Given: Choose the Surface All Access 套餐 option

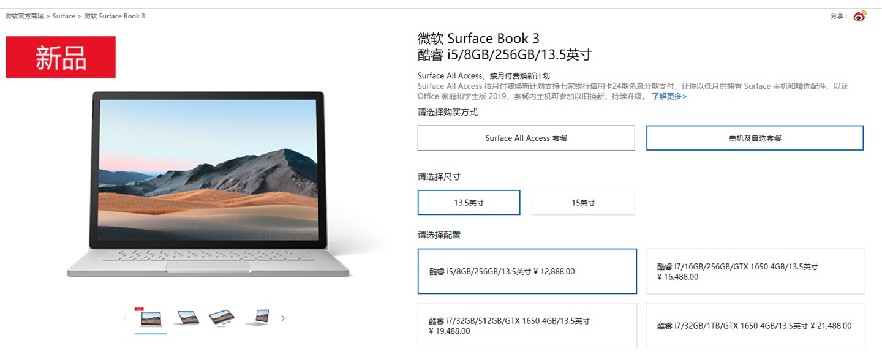Looking at the screenshot, I should point(526,138).
